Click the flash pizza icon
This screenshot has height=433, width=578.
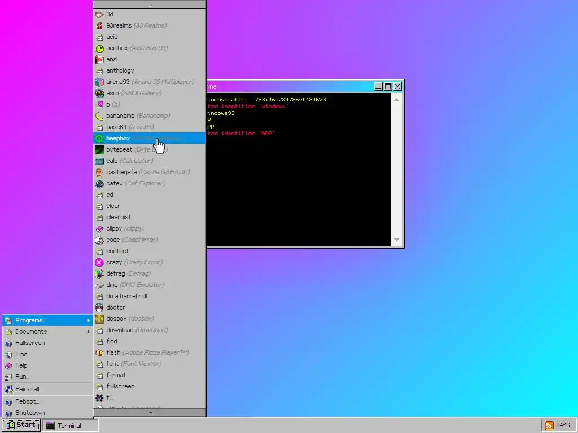coord(99,352)
